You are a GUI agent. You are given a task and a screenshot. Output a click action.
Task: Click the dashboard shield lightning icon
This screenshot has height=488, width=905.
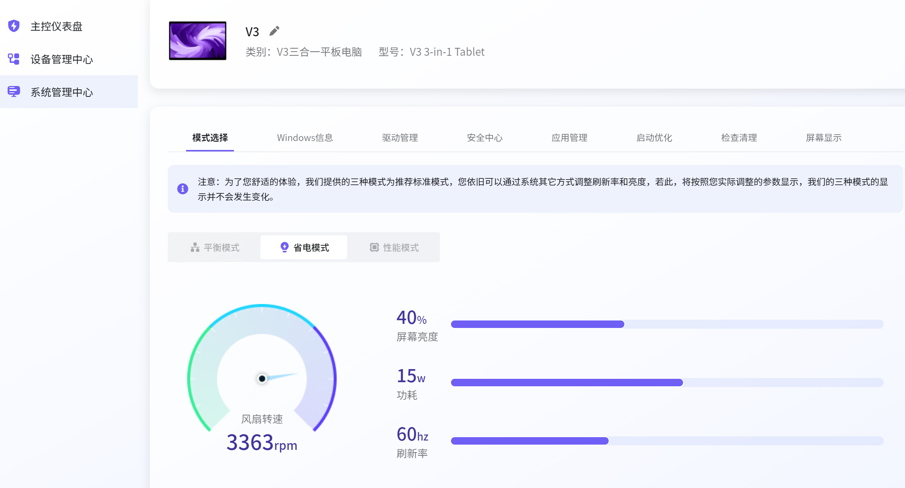pyautogui.click(x=14, y=26)
